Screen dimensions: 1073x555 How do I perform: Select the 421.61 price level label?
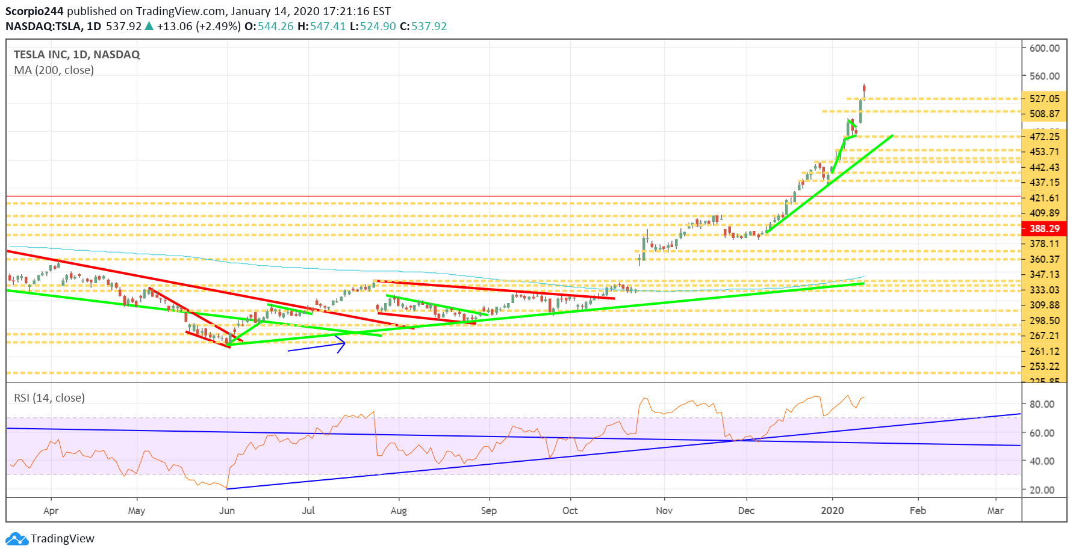(1044, 198)
